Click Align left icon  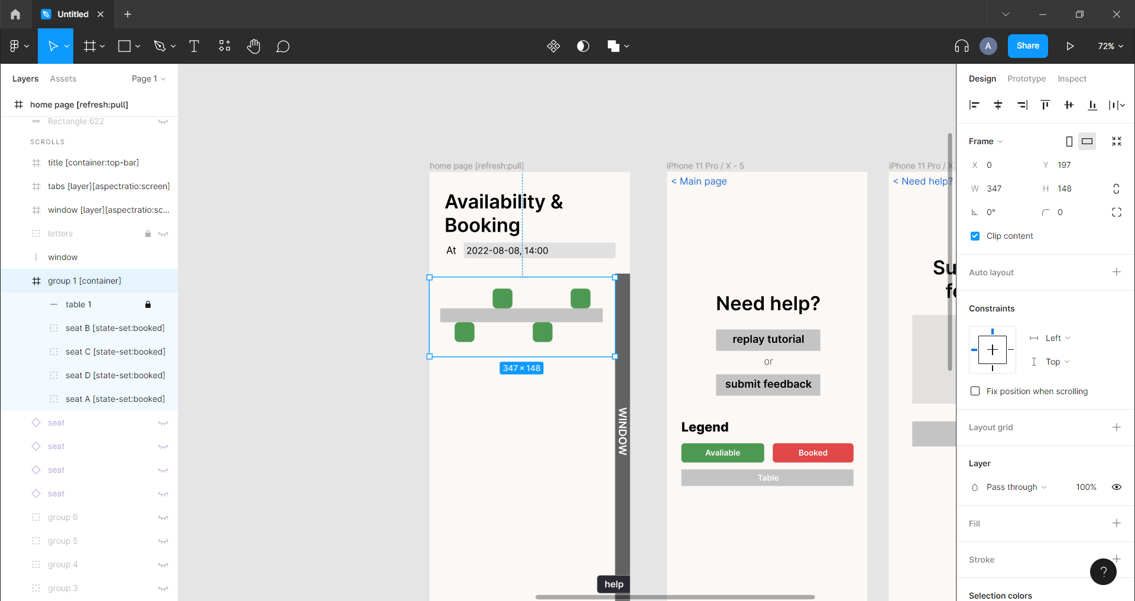click(x=975, y=105)
